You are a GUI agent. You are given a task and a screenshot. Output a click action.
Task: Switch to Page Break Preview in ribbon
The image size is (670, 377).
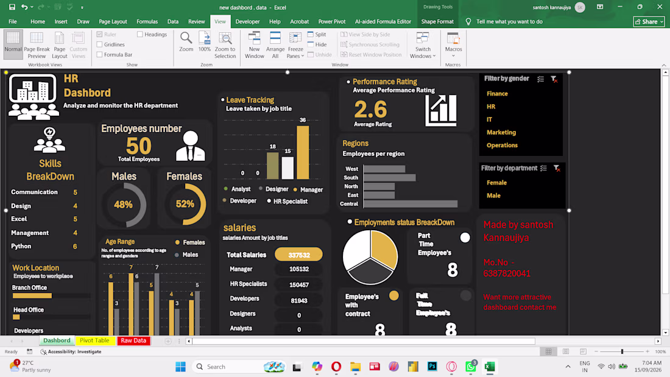pos(37,45)
